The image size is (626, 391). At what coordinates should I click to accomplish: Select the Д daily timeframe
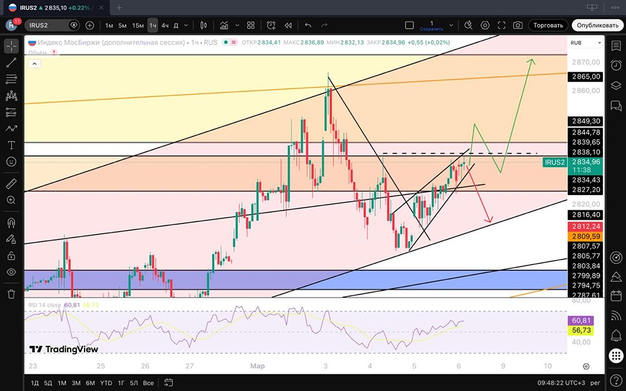[176, 25]
